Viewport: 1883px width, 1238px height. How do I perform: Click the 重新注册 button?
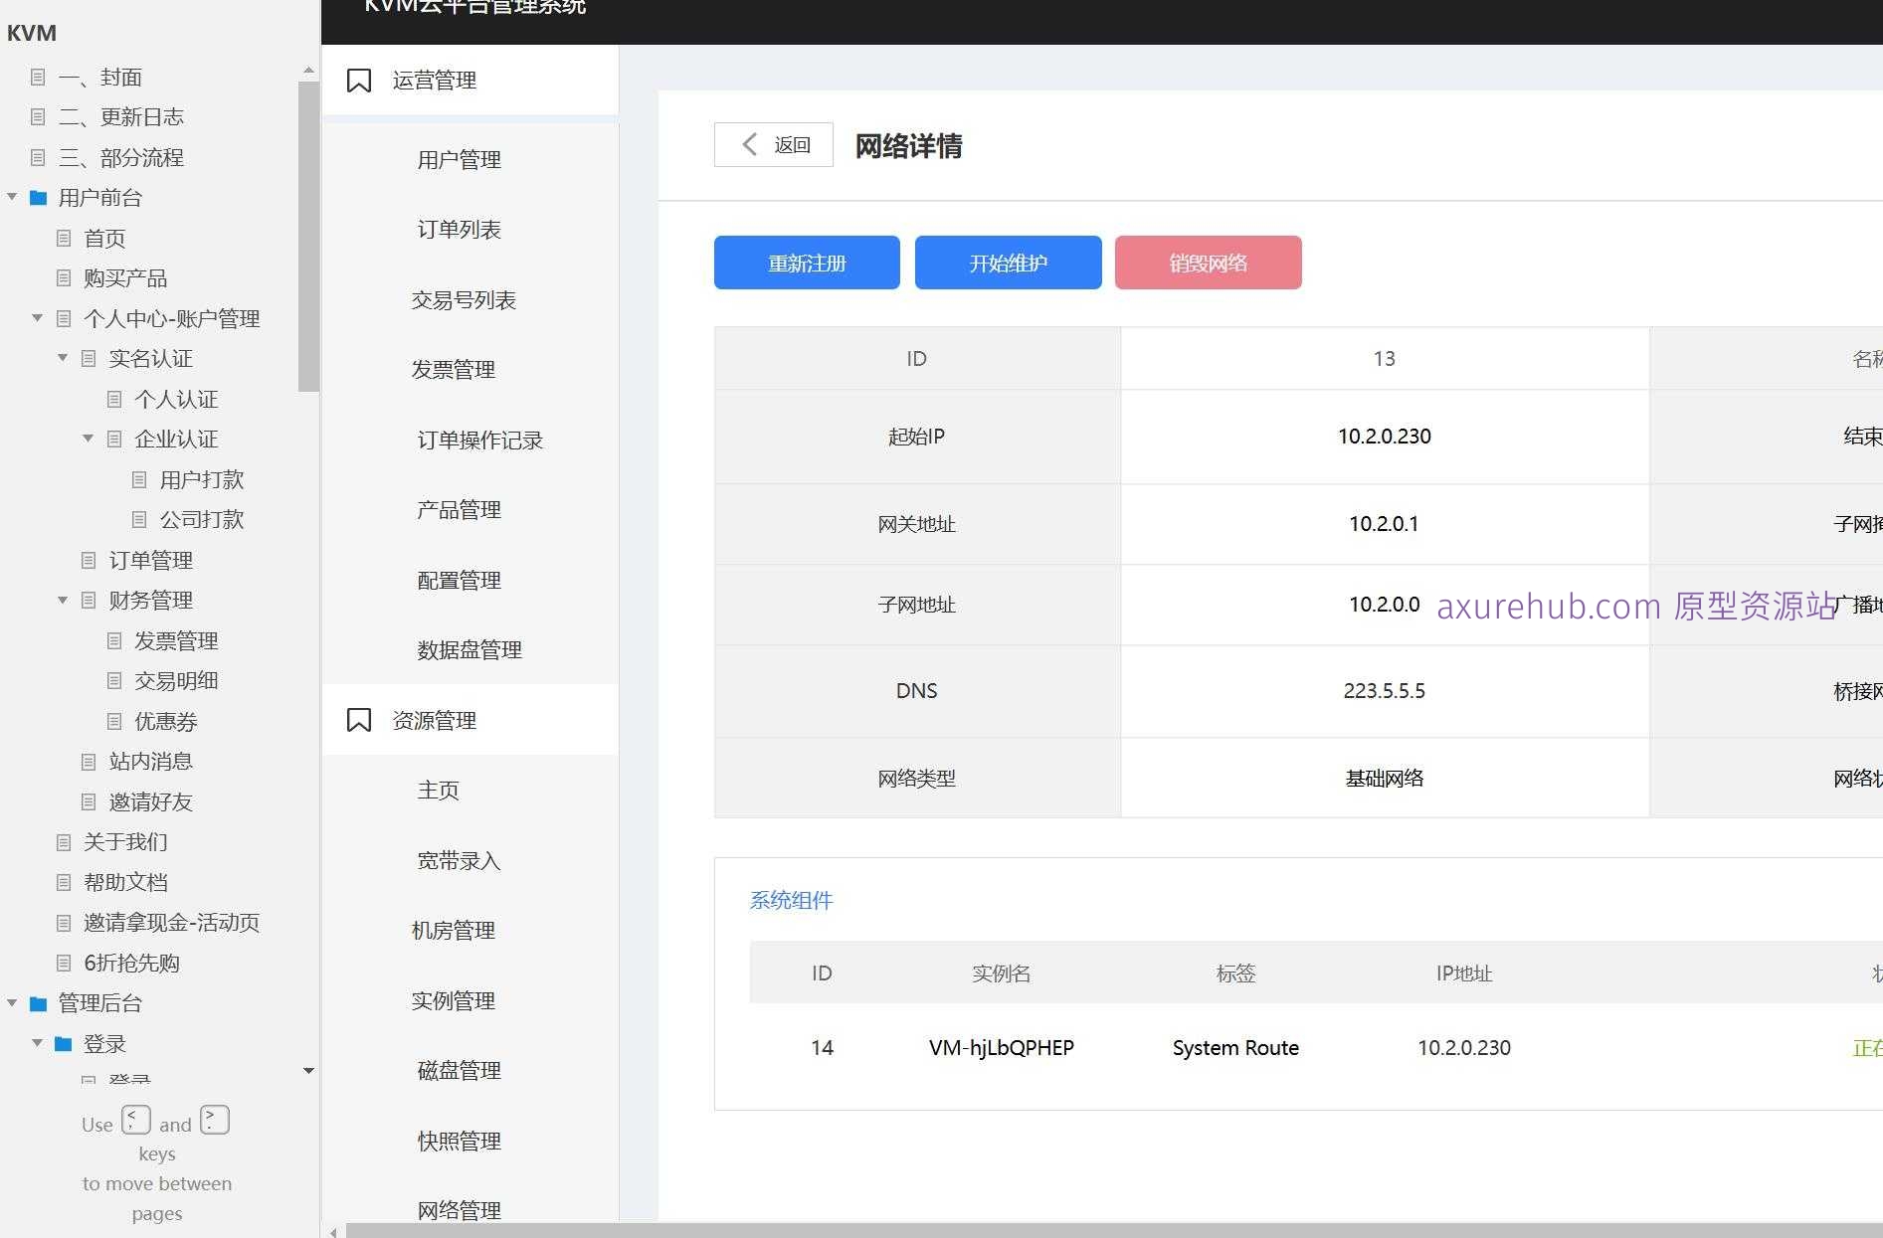806,263
